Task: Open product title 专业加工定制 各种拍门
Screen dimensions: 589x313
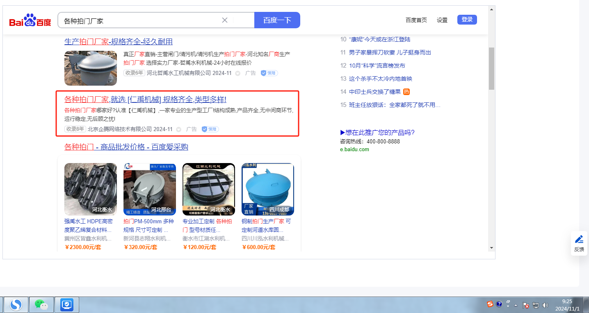Action: point(208,226)
